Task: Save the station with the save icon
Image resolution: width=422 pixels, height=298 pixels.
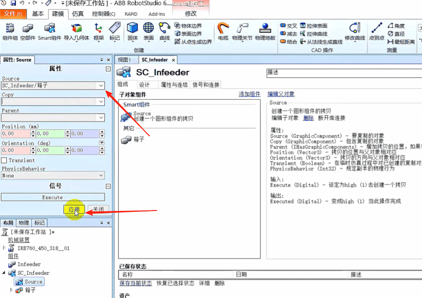Action: coord(13,3)
